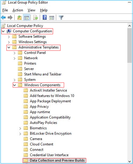Screen dimensions: 133x164
Task: Expand the Biometrics node
Action: pyautogui.click(x=20, y=128)
